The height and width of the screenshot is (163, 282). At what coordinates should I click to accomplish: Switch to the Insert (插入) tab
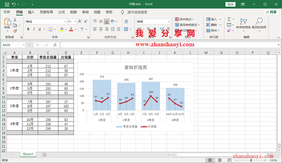click(31, 12)
